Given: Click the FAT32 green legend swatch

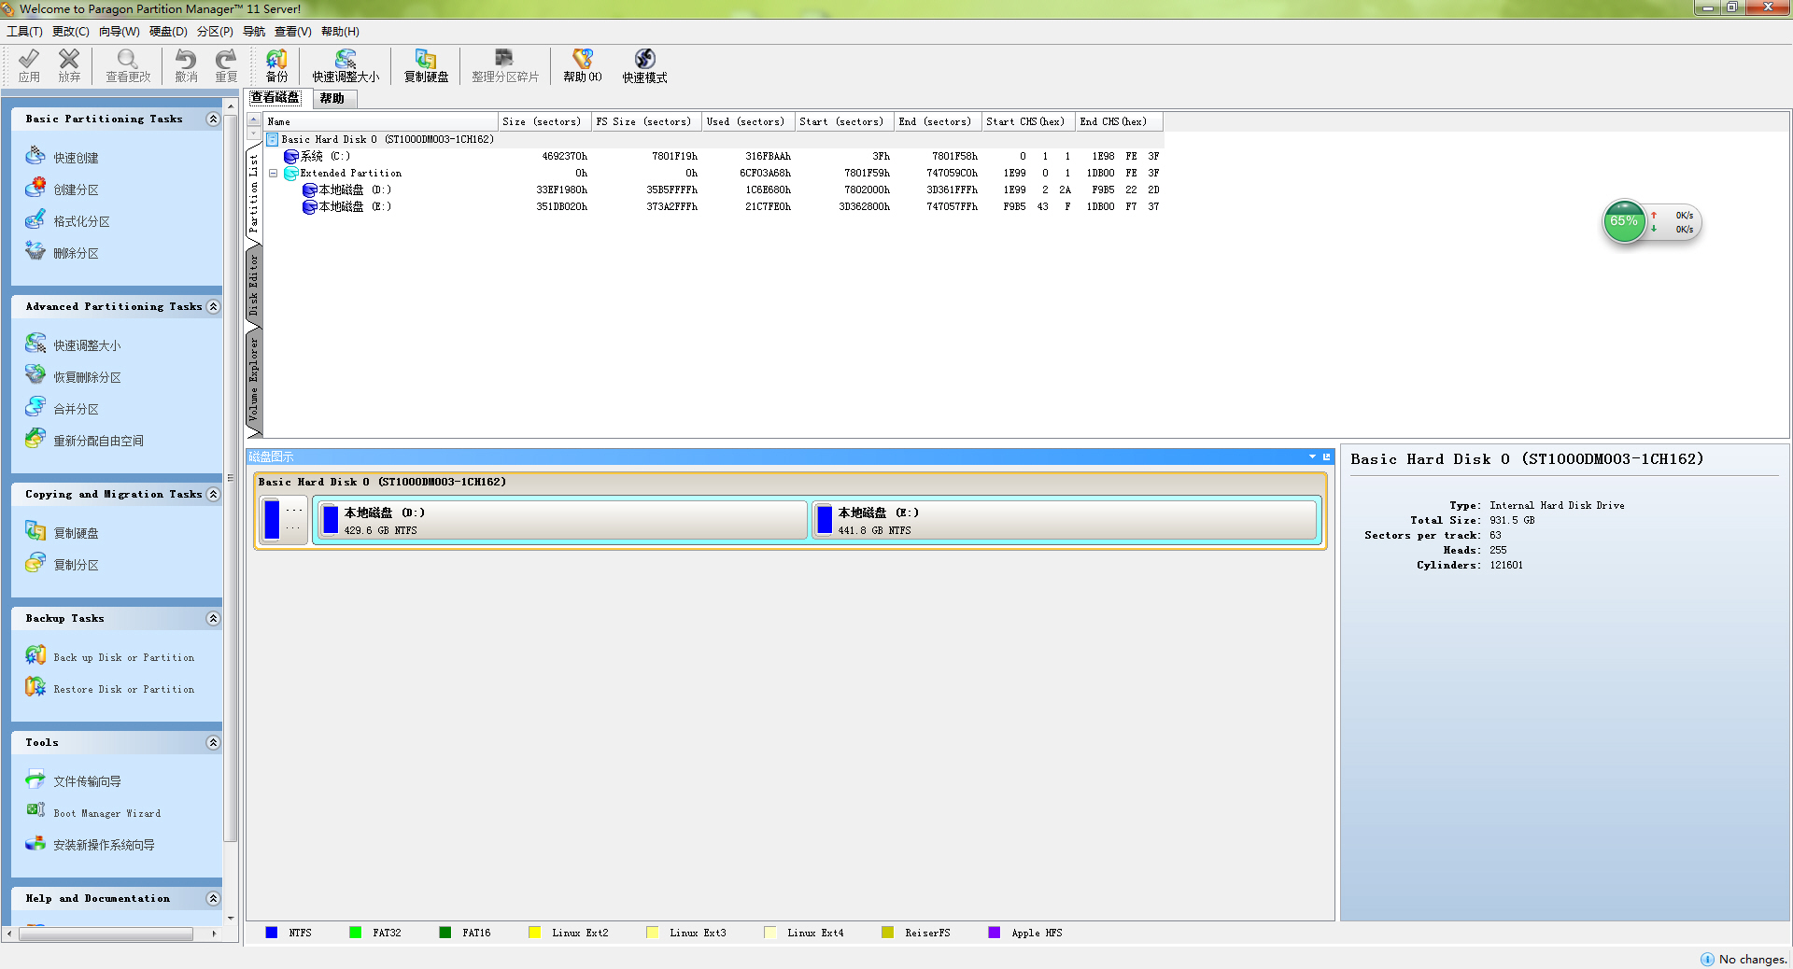Looking at the screenshot, I should (355, 933).
